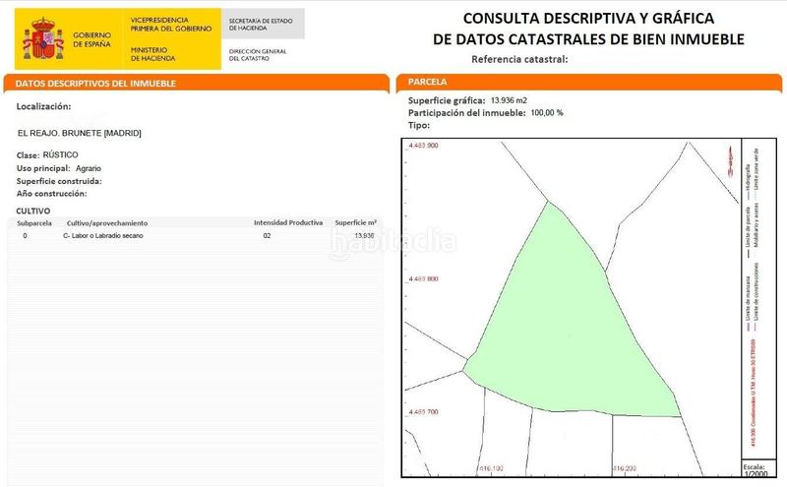The width and height of the screenshot is (787, 487).
Task: Click the DE DATOS CATASTRALES DE BIEN INMUEBLE line
Action: 588,39
